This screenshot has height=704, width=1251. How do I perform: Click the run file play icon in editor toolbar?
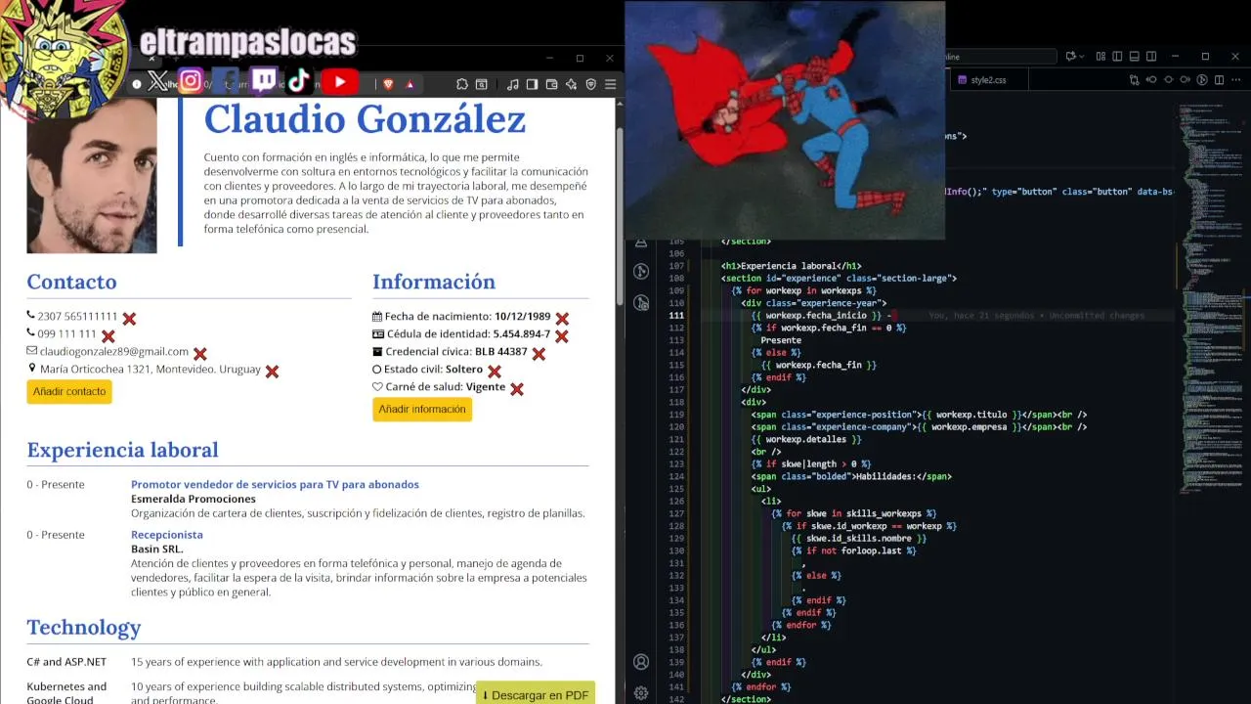1202,80
